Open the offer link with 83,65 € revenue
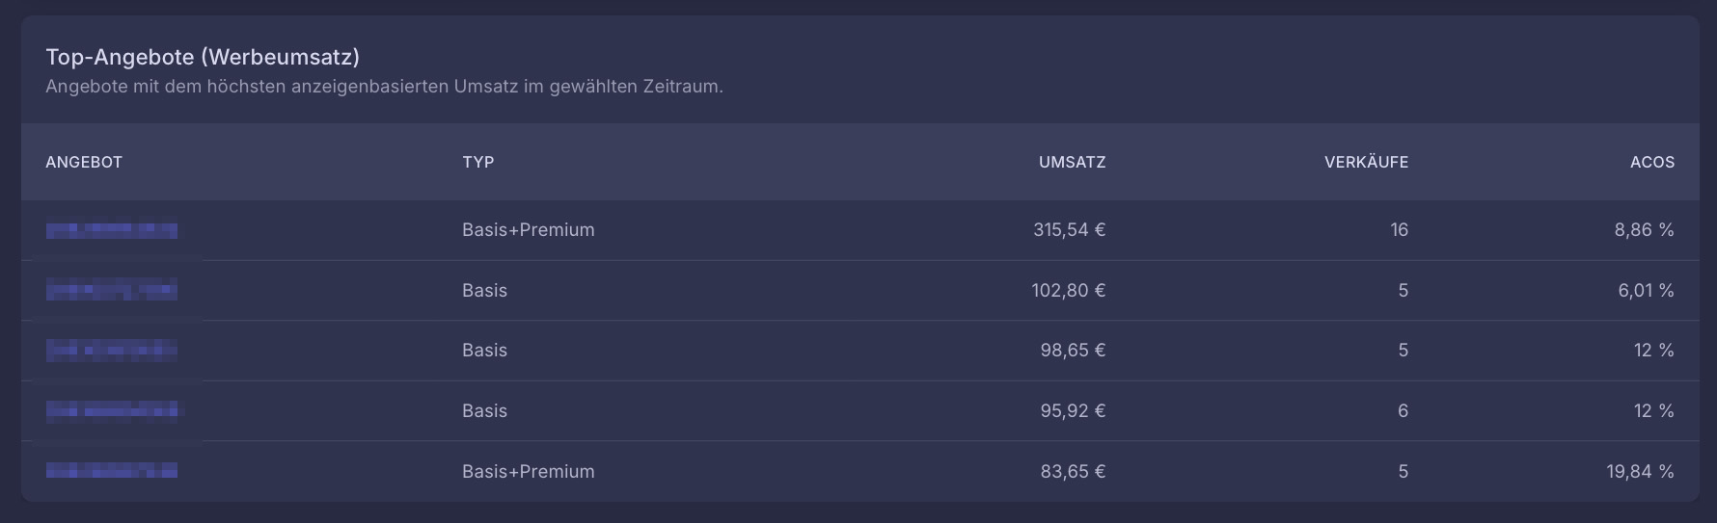The image size is (1717, 523). (x=112, y=471)
